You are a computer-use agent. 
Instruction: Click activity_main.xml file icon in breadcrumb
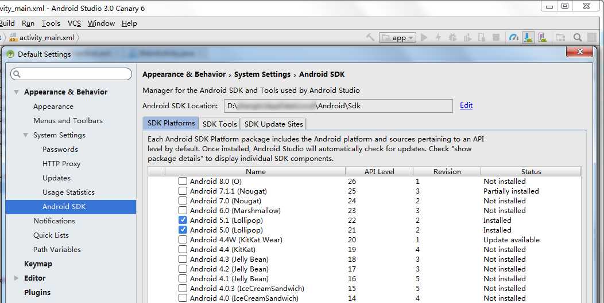(13, 37)
